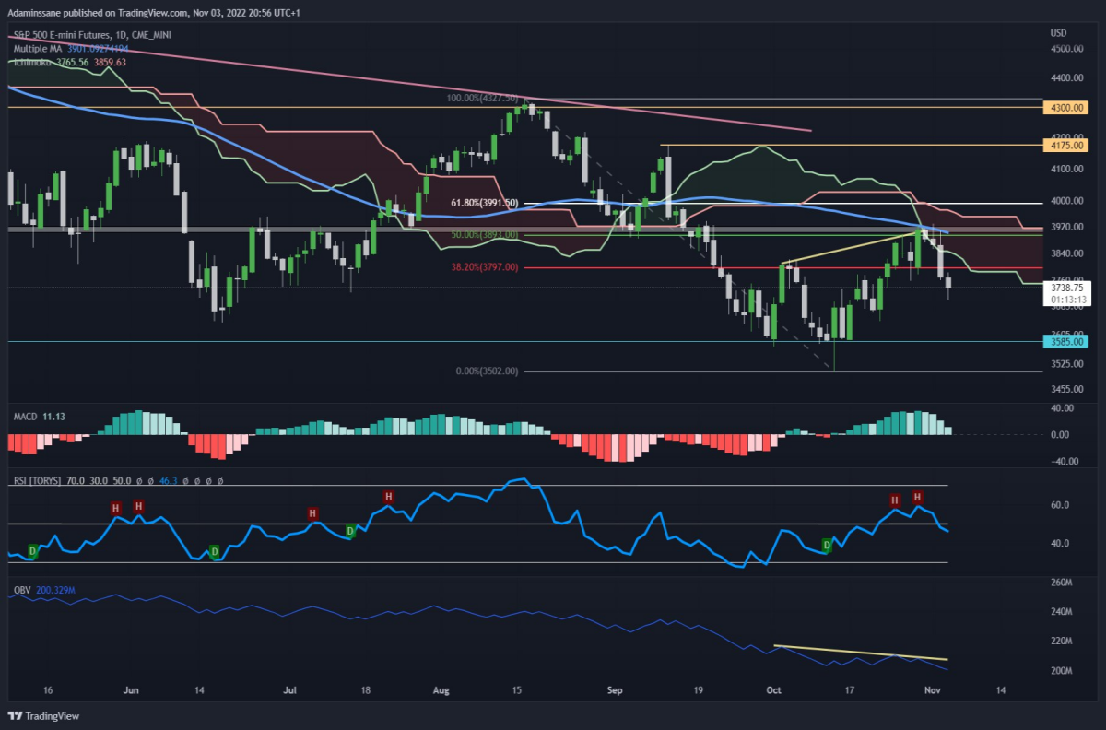Image resolution: width=1106 pixels, height=730 pixels.
Task: Click the 220M value on OBV scale
Action: click(x=1062, y=641)
